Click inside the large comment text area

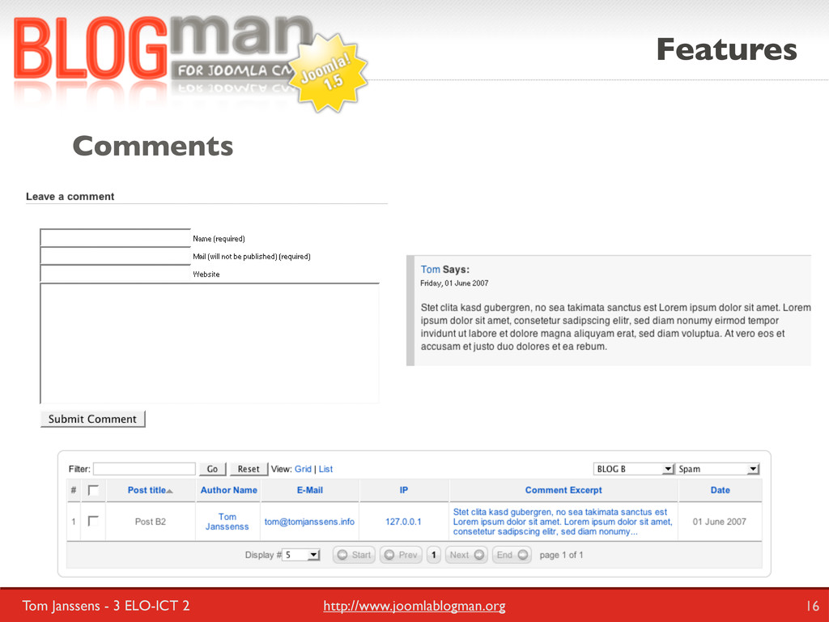(210, 343)
